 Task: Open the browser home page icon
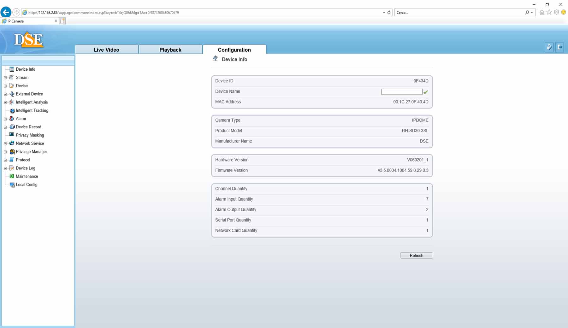[542, 13]
